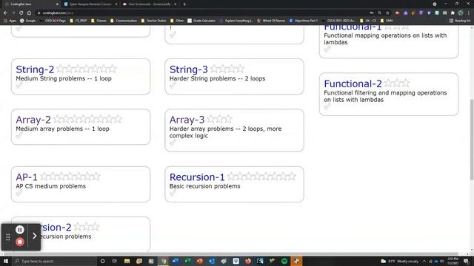Open the notification center
474x266 pixels.
(466, 261)
